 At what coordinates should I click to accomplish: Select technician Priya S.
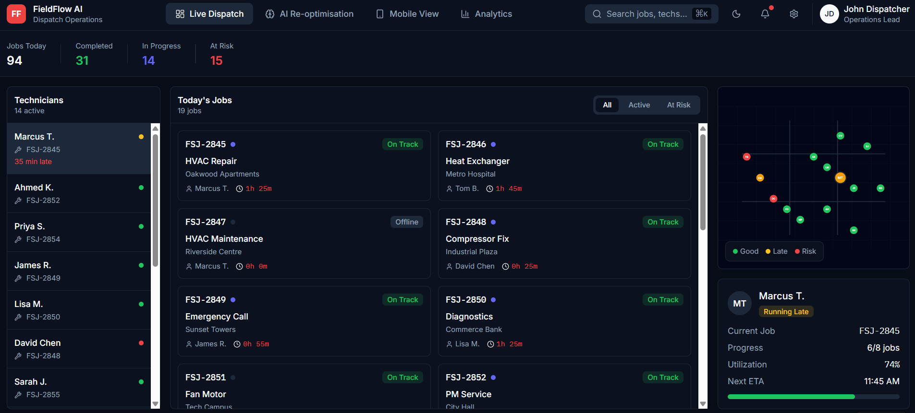(x=79, y=232)
